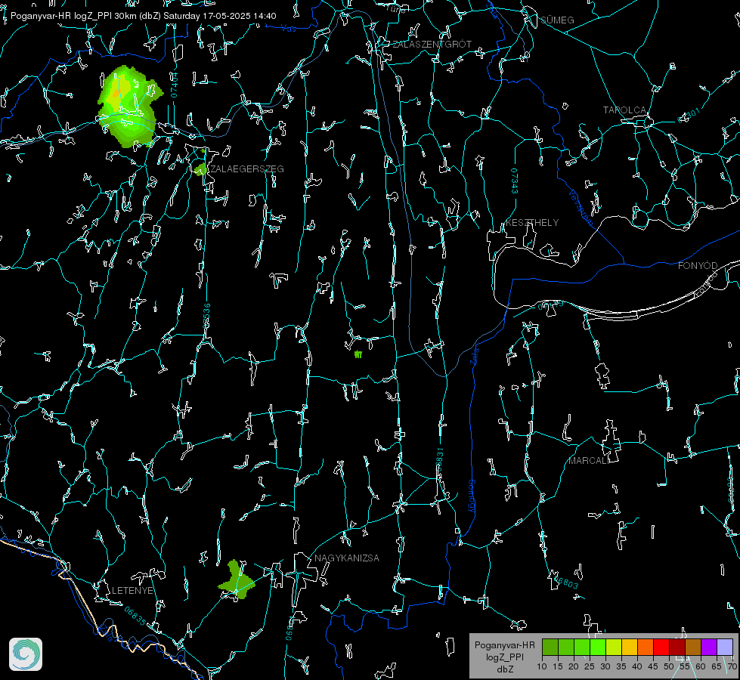Click the large radar echo northwest of Zalaegerszeg

(128, 107)
